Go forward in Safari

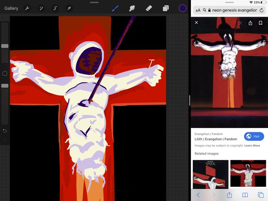[x=214, y=195]
